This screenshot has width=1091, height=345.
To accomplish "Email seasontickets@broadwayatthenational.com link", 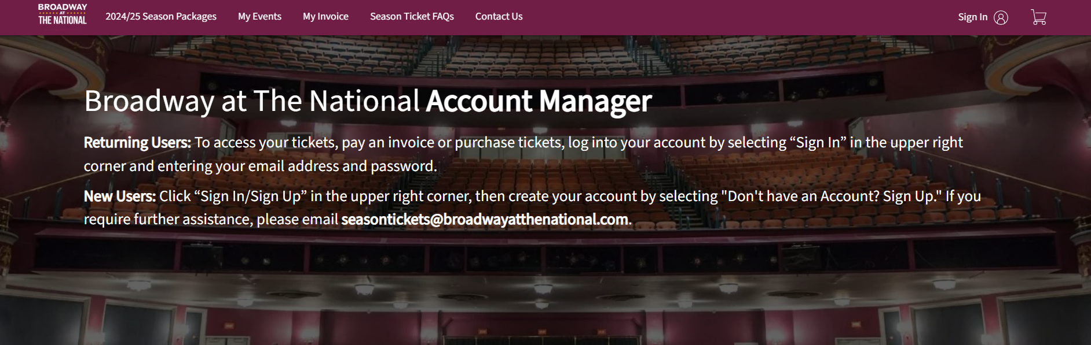I will pos(485,220).
